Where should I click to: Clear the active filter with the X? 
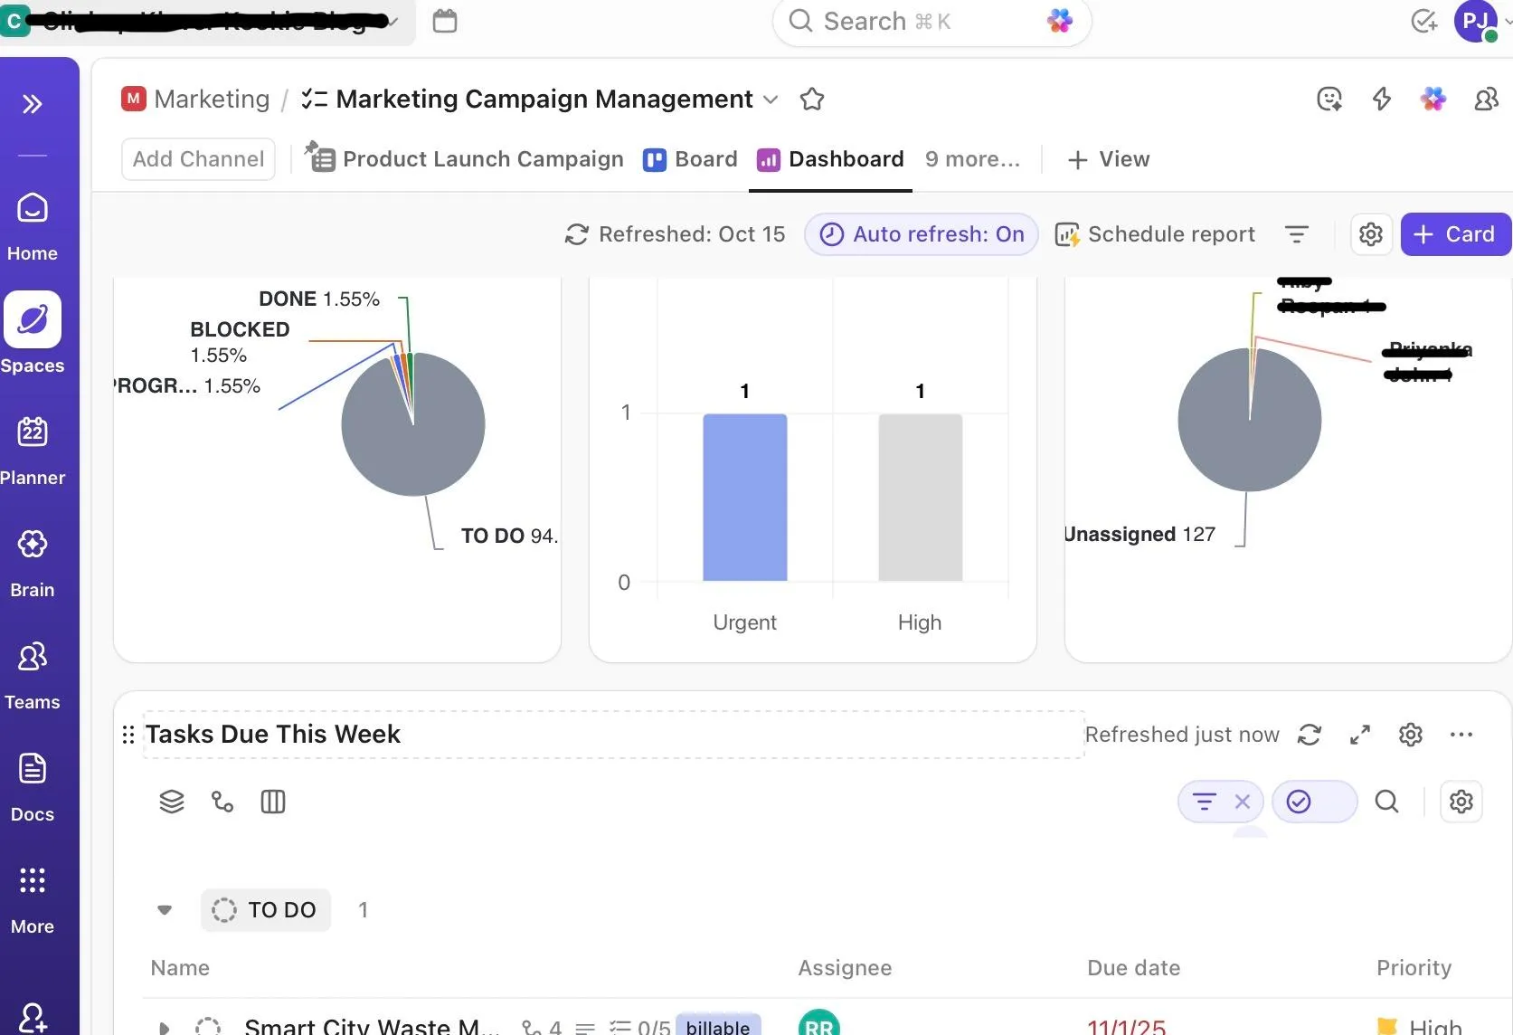[x=1243, y=802]
